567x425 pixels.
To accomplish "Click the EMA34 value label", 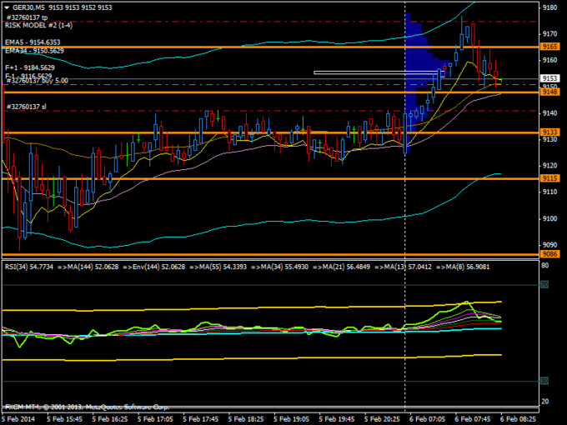I will click(34, 50).
